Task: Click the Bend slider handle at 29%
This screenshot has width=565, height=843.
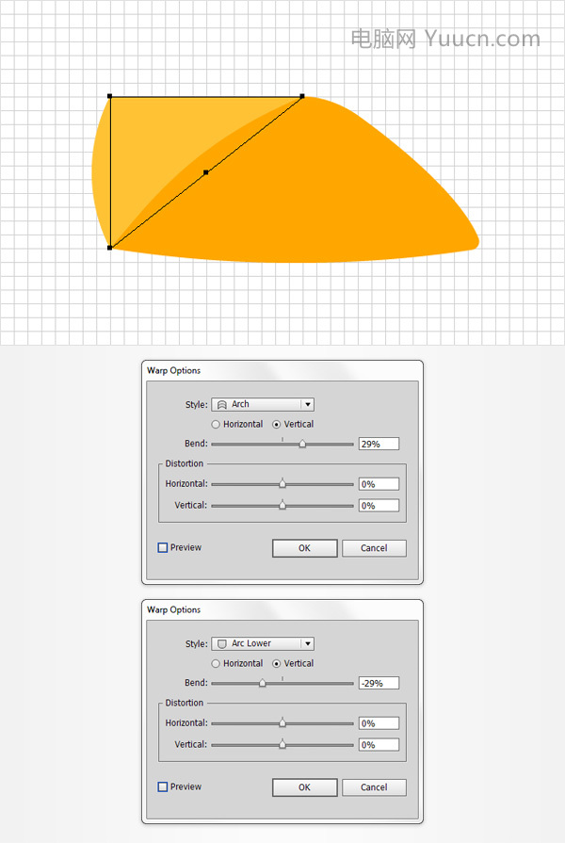Action: [302, 444]
